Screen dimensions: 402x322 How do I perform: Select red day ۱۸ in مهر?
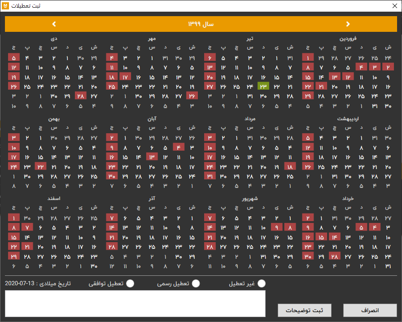[112, 77]
